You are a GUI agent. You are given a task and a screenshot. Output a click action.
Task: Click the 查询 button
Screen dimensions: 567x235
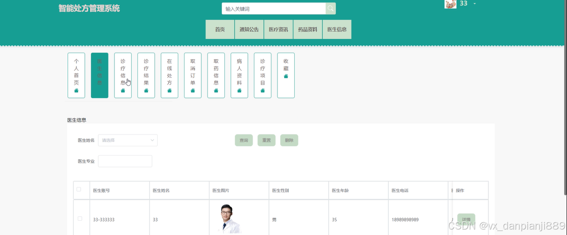[244, 140]
